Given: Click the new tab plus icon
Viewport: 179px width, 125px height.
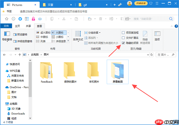Looking at the screenshot, I should tap(115, 5).
